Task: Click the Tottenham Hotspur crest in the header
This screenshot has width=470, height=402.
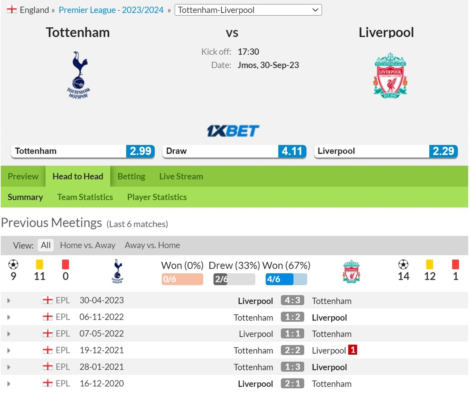Action: point(78,75)
